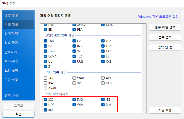Viewport: 184px width, 119px height.
Task: Open Windows 기본 프로그램 설정 link
Action: click(158, 16)
